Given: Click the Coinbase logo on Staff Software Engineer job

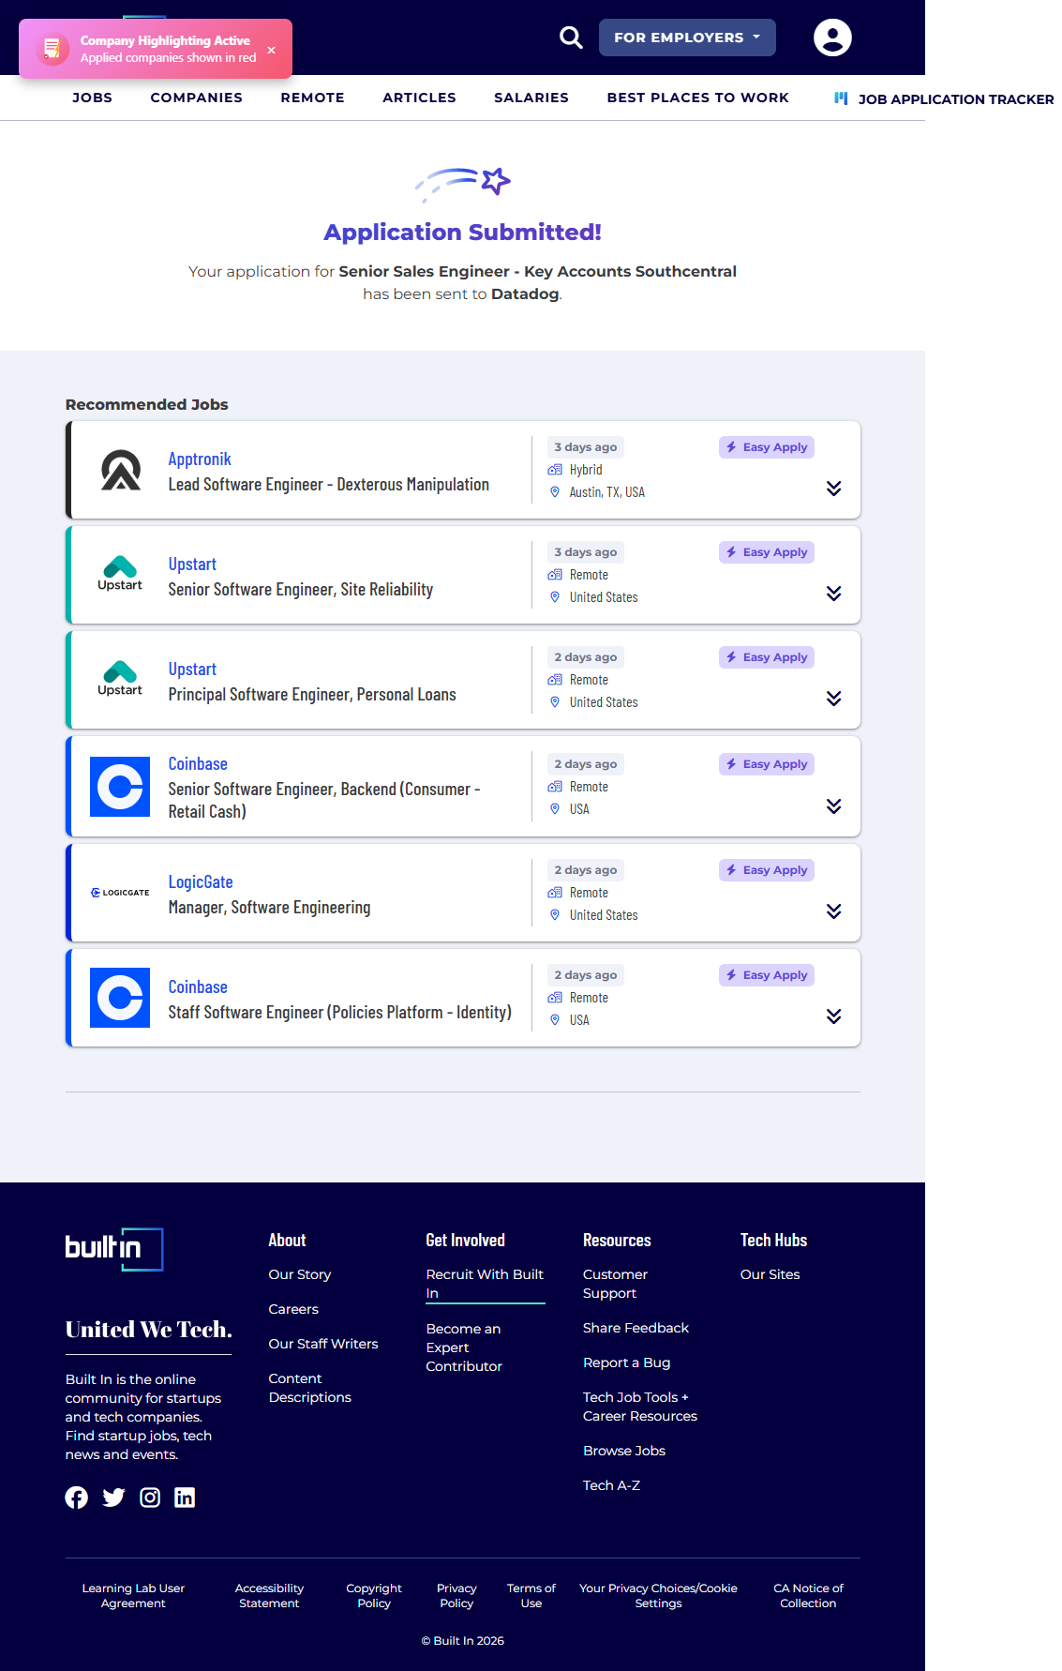Looking at the screenshot, I should (x=120, y=998).
